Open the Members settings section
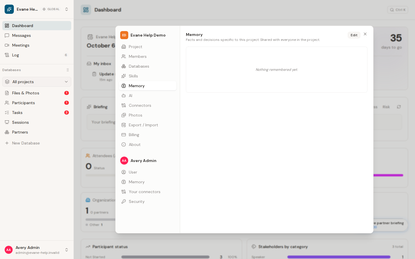 click(x=148, y=56)
